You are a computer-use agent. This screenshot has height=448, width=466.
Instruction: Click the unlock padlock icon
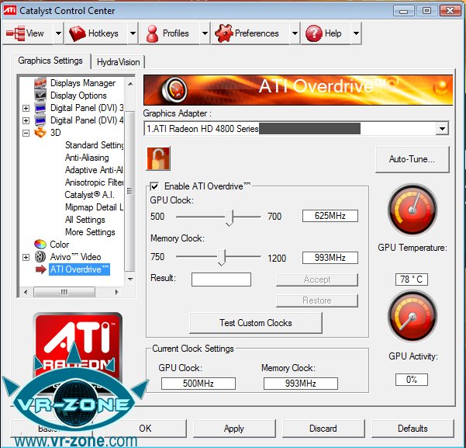pos(158,158)
